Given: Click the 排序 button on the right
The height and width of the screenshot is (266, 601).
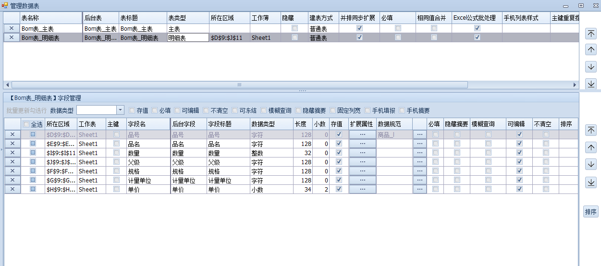Looking at the screenshot, I should (x=591, y=212).
